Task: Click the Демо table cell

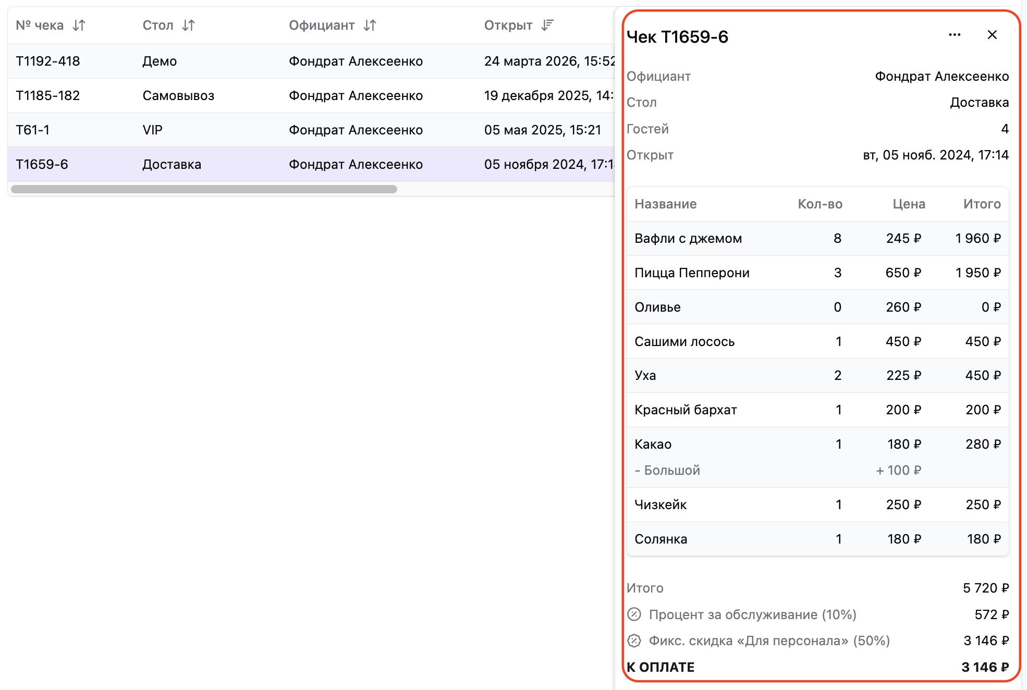Action: (160, 61)
